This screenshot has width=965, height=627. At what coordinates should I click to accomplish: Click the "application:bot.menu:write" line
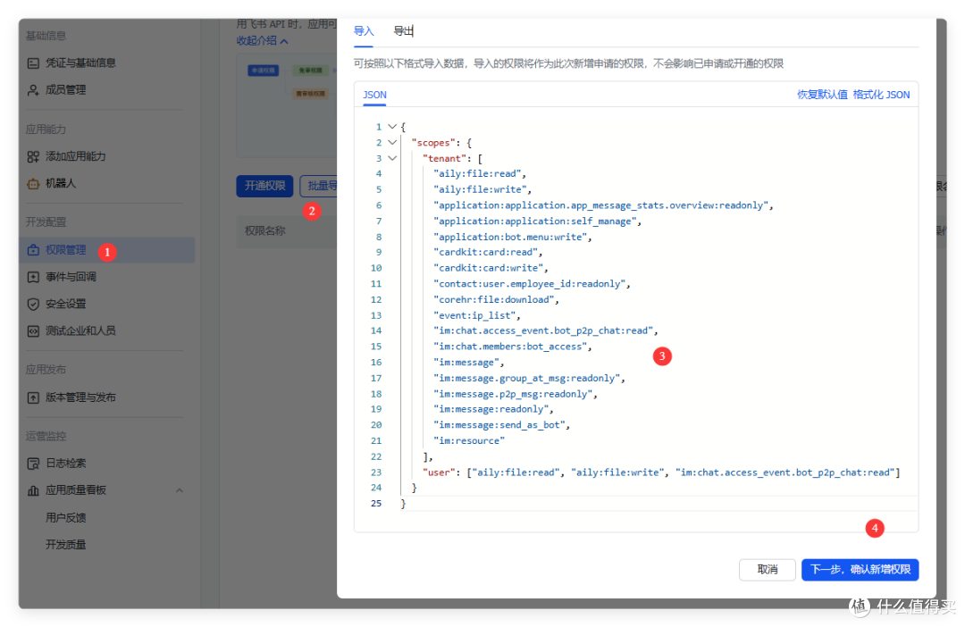tap(511, 237)
